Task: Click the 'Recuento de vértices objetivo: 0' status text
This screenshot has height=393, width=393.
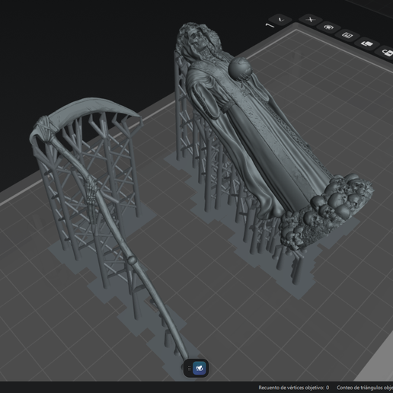Action: click(x=294, y=388)
